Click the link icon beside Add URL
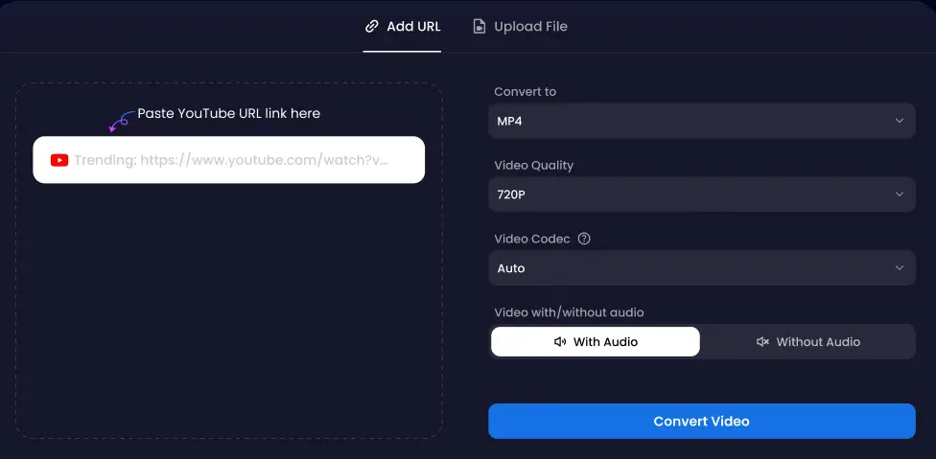Image resolution: width=936 pixels, height=459 pixels. (x=372, y=27)
